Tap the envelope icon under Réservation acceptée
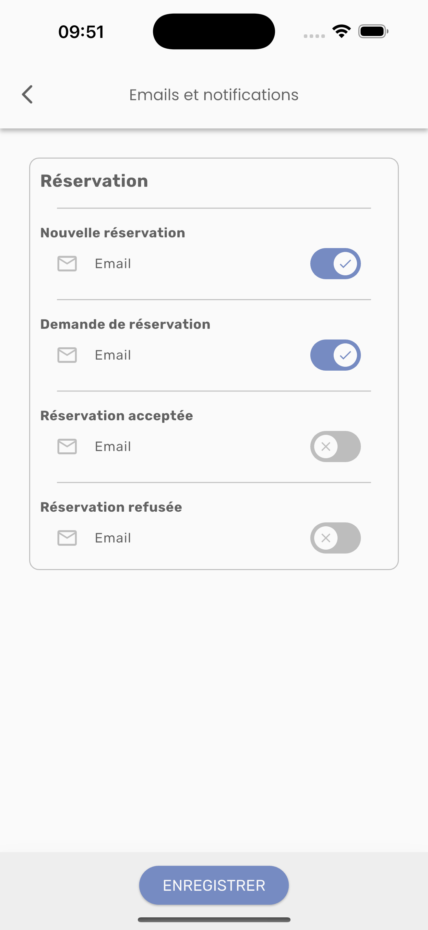 click(67, 446)
